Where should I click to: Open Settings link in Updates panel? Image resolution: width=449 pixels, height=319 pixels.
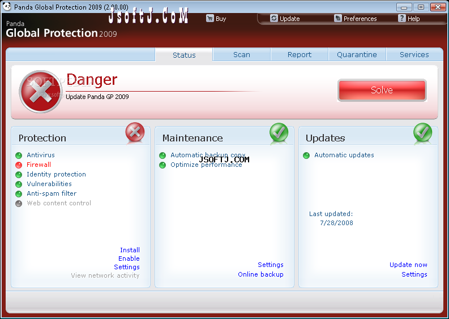[x=414, y=274]
